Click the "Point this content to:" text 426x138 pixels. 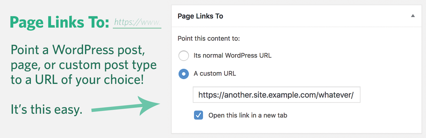pyautogui.click(x=209, y=38)
